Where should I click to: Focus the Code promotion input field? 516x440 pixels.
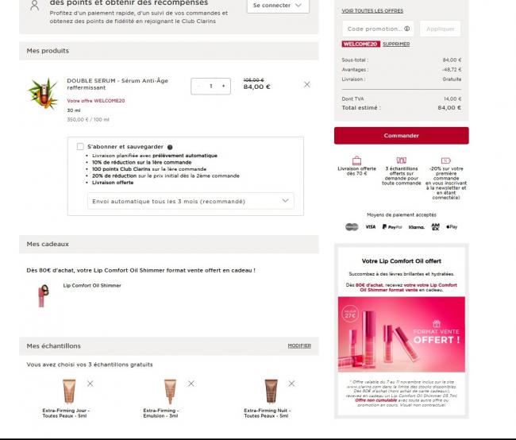pyautogui.click(x=378, y=29)
